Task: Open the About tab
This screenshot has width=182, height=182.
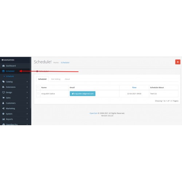Action: [x=67, y=79]
